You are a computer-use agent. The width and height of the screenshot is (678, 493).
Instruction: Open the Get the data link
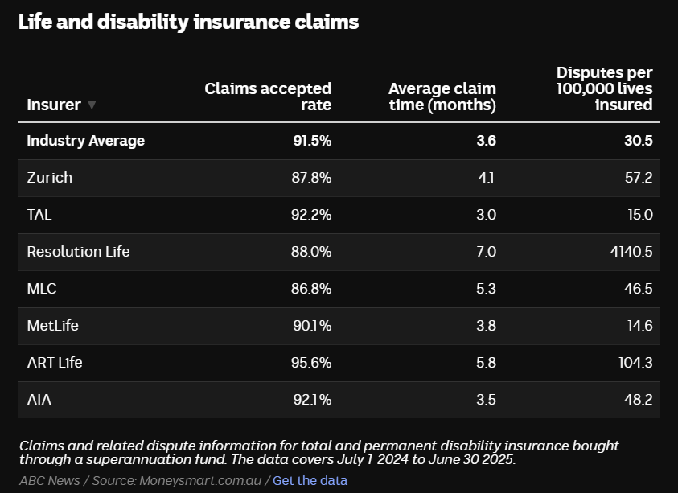(310, 480)
